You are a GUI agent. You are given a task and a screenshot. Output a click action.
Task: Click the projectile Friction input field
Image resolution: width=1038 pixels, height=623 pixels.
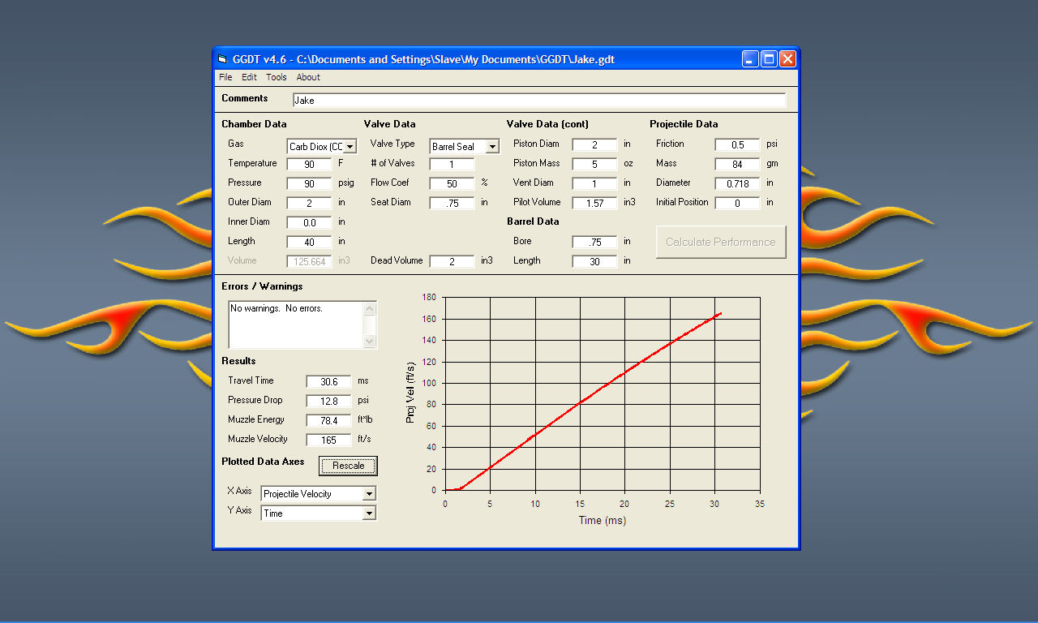737,144
